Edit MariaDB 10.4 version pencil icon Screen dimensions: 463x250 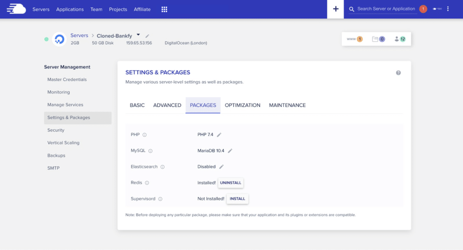point(230,151)
